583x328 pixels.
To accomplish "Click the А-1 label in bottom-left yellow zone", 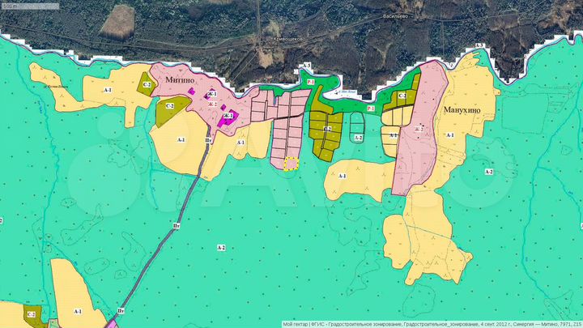I will pyautogui.click(x=78, y=311).
